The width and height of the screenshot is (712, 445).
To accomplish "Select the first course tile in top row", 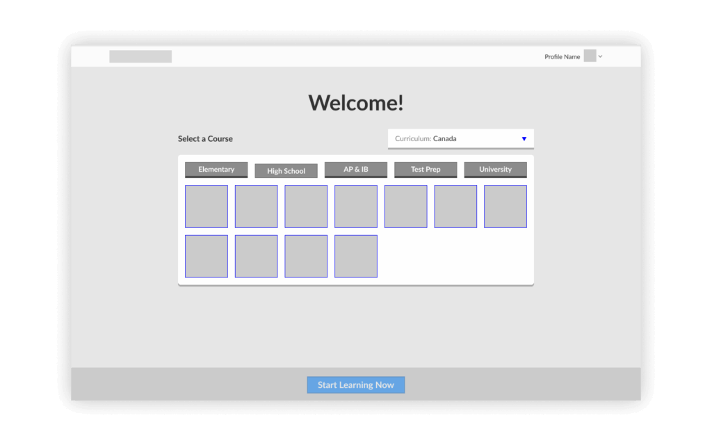I will point(207,207).
